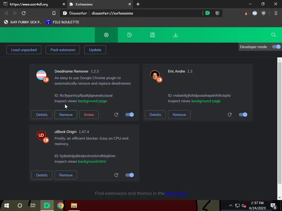Screen dimensions: 282x211
Task: Disable the uBlock Origin extension
Action: [x=129, y=175]
